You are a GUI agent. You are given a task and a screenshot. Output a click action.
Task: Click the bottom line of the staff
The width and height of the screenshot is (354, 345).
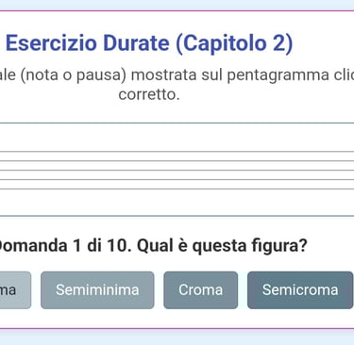point(177,189)
